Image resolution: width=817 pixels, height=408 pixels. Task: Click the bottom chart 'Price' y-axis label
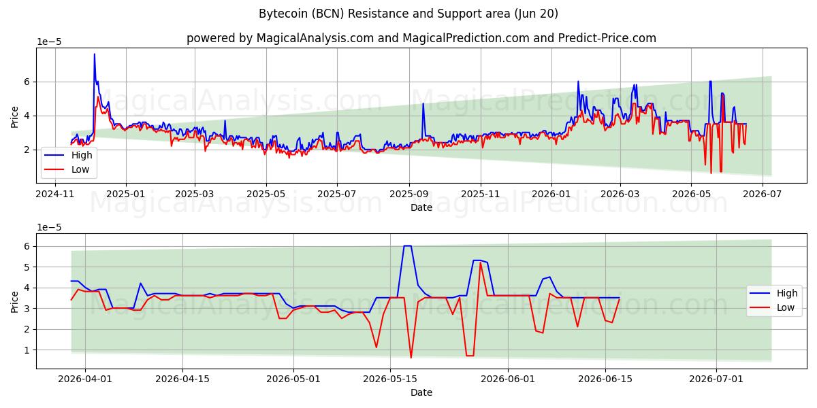(x=15, y=301)
